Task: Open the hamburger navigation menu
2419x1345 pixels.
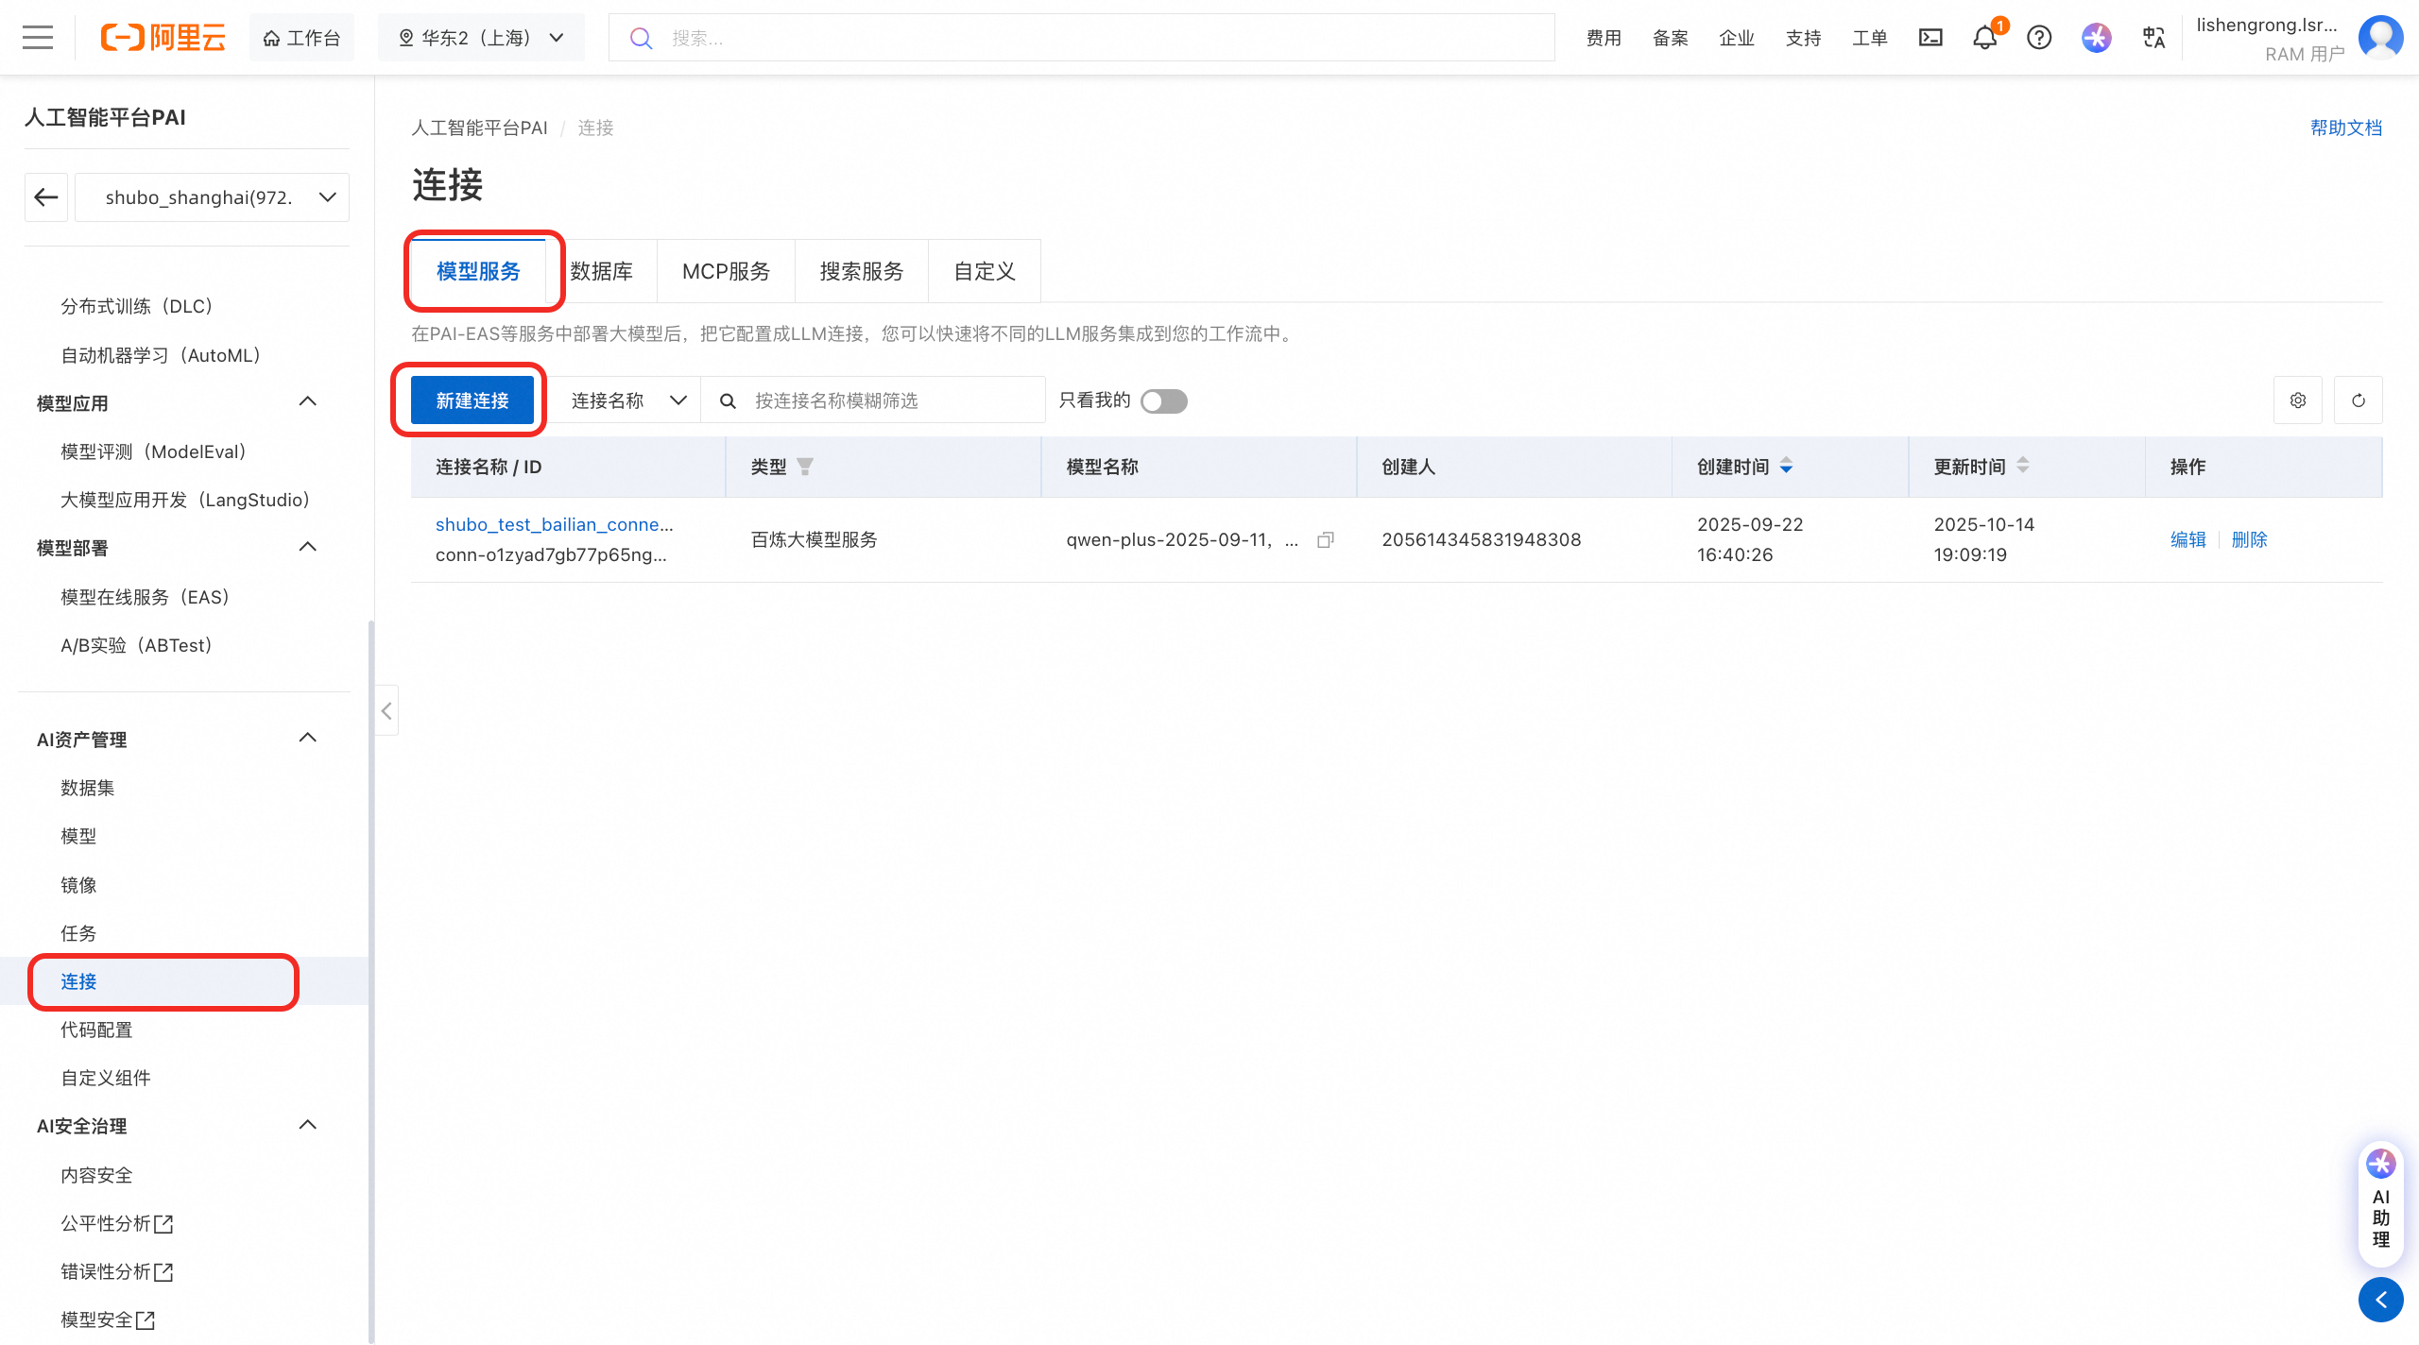Action: pos(38,38)
